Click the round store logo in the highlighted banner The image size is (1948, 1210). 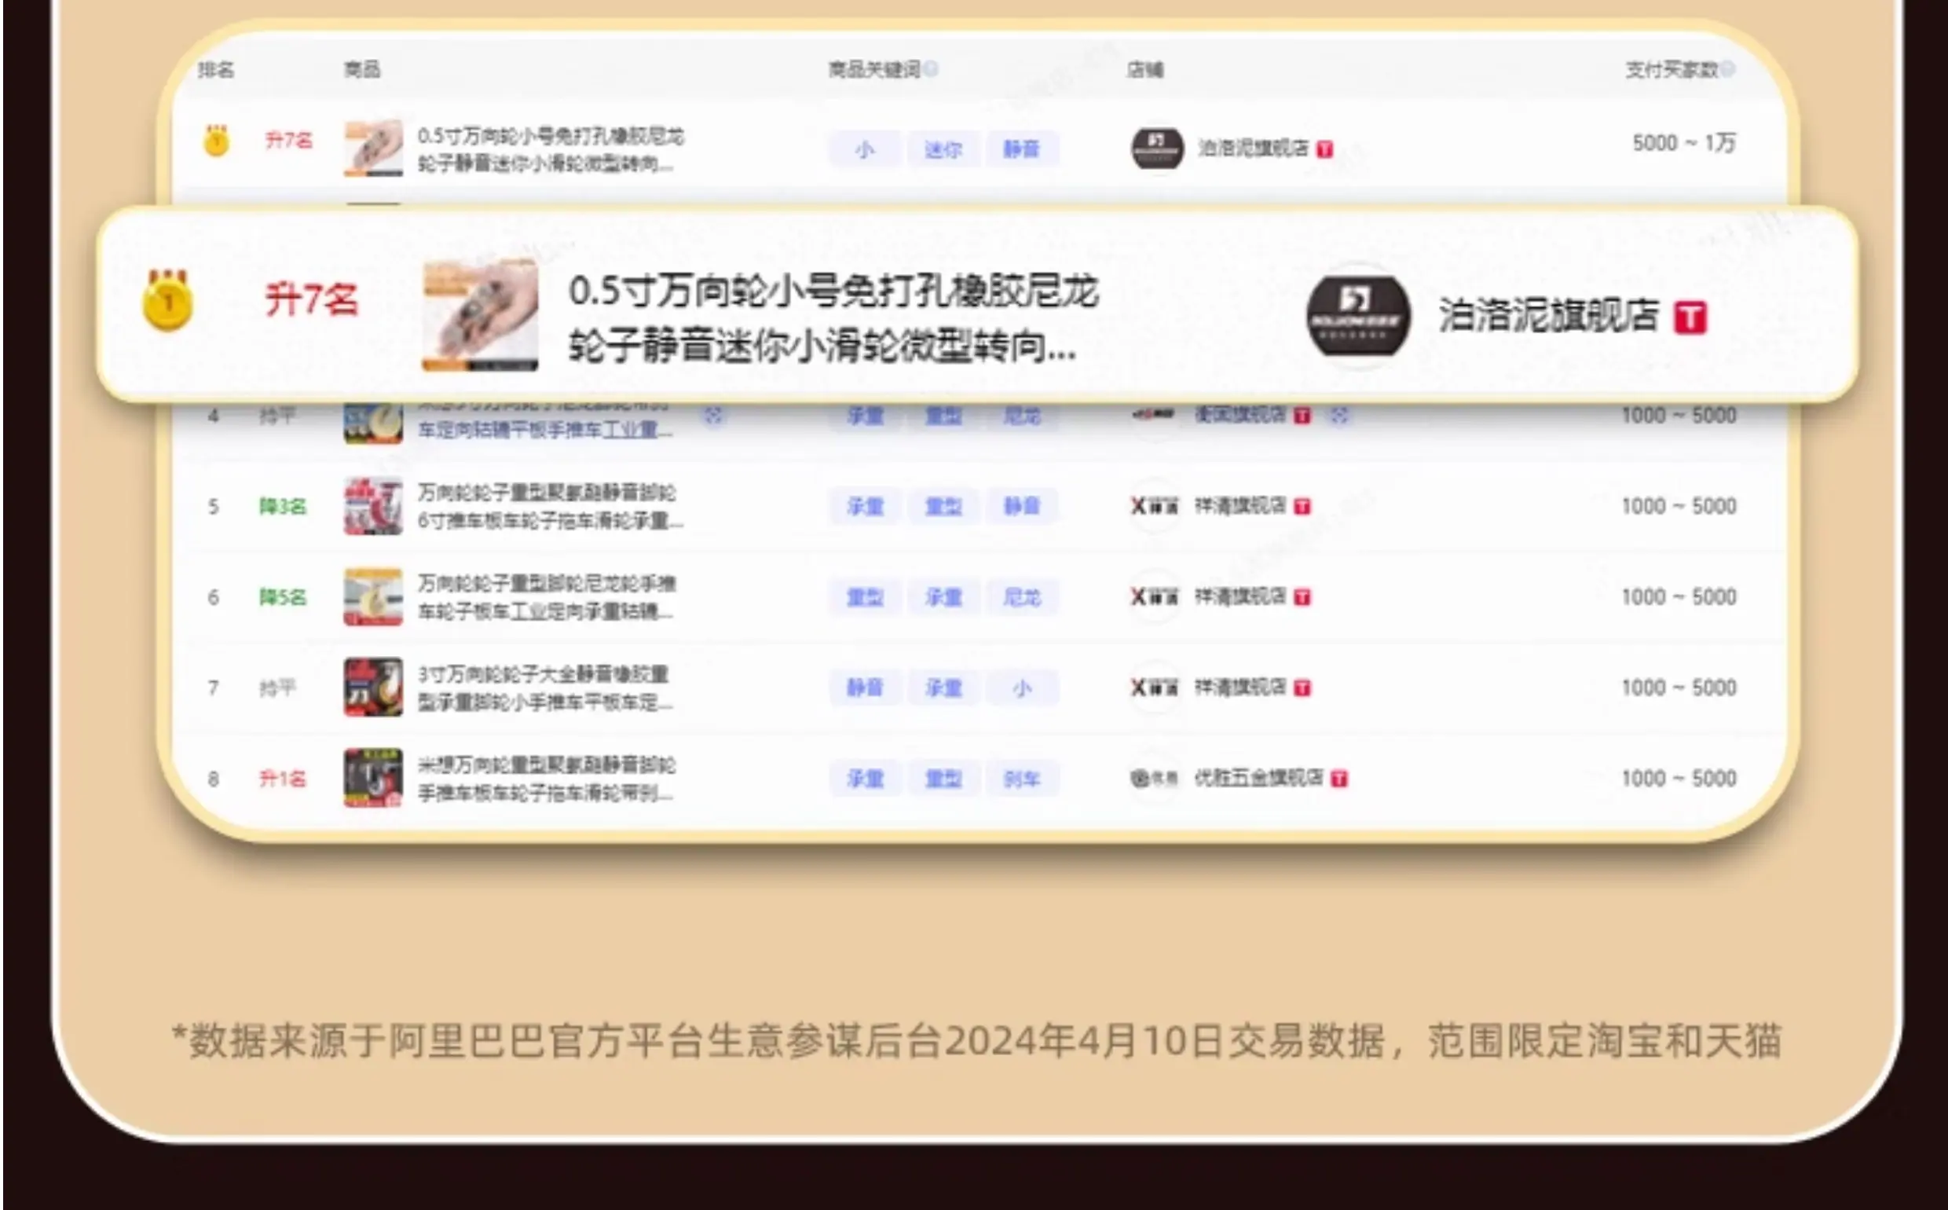tap(1357, 314)
